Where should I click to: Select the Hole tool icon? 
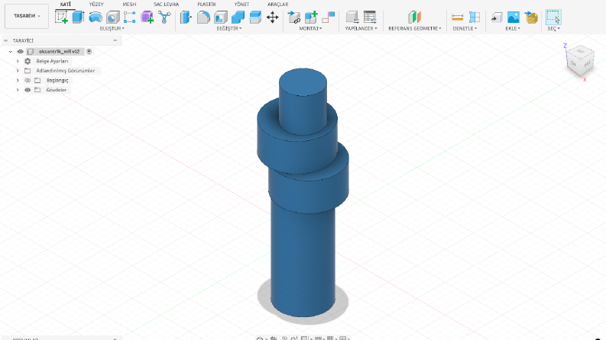pyautogui.click(x=113, y=17)
